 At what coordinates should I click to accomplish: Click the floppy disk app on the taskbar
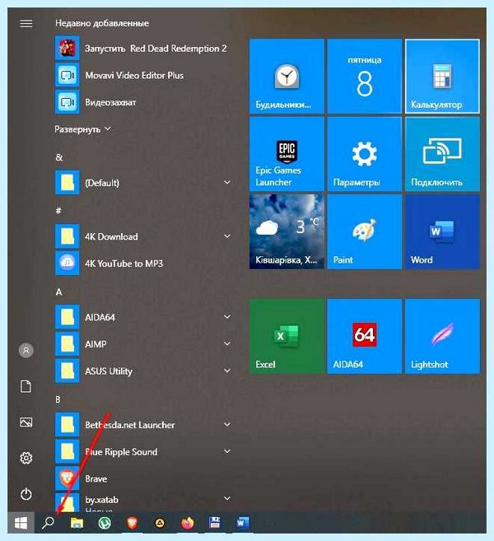click(x=215, y=523)
